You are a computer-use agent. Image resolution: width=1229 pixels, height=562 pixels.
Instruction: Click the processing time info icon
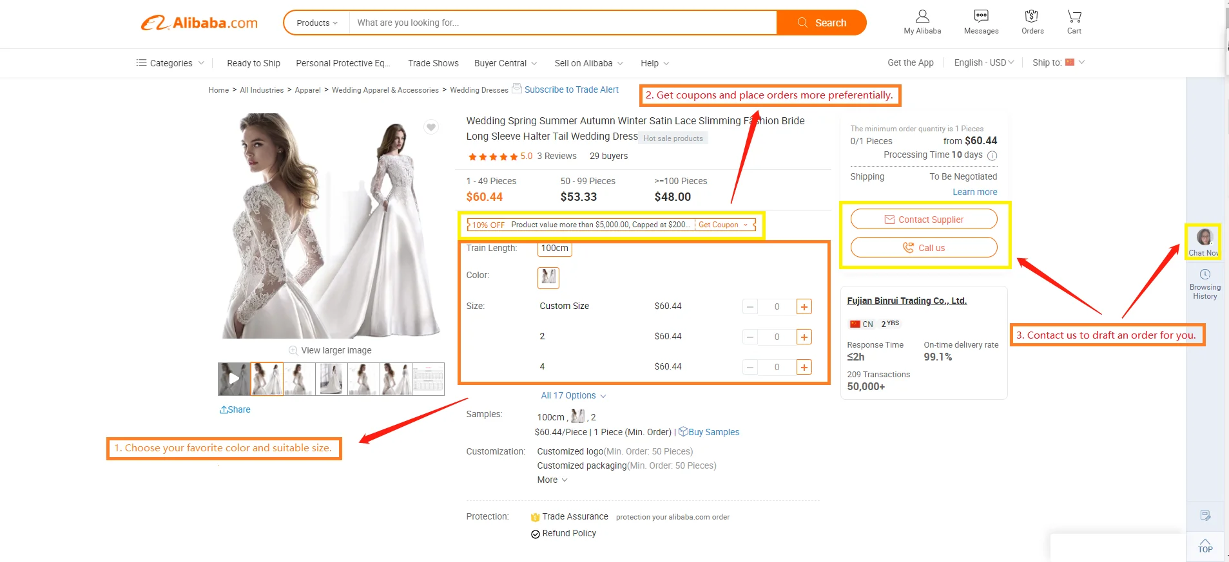click(x=992, y=155)
